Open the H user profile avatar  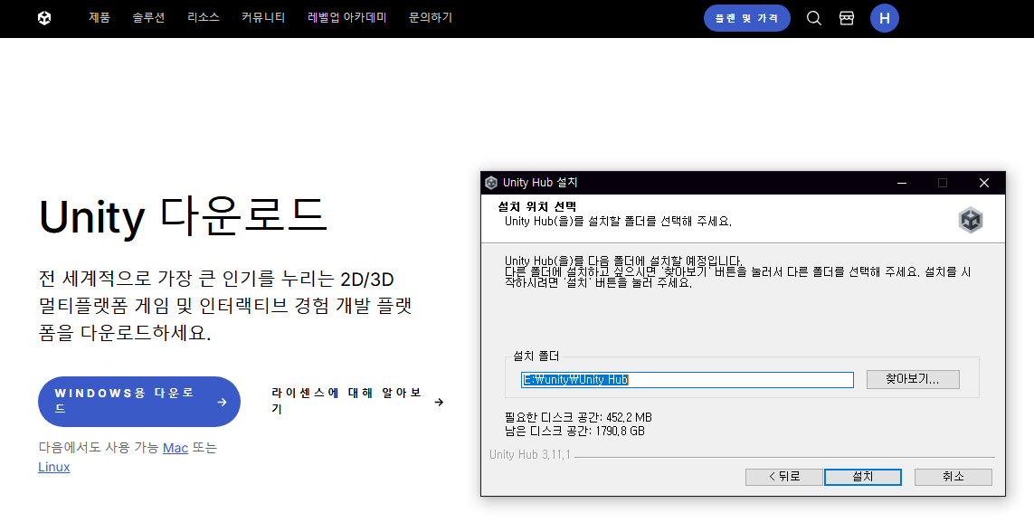pyautogui.click(x=885, y=18)
